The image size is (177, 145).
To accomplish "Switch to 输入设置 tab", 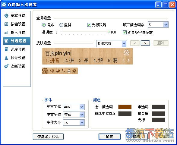I will (17, 33).
